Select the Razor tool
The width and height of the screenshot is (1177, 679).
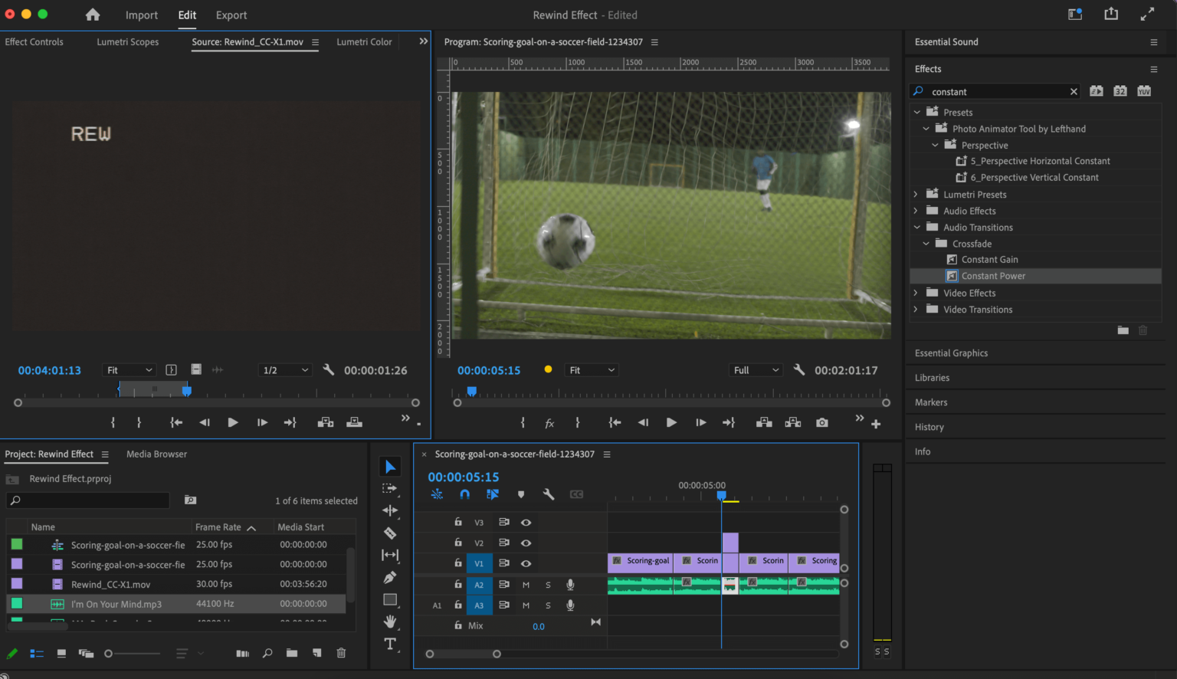tap(390, 533)
